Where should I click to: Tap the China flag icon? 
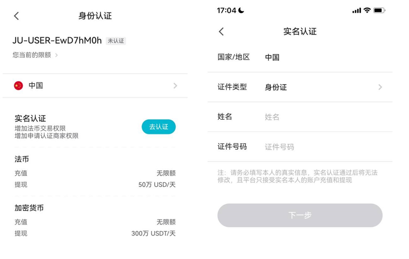click(19, 86)
